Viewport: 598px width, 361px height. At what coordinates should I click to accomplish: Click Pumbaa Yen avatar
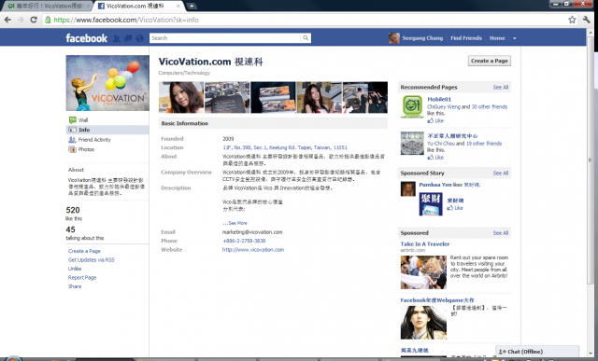pos(407,188)
